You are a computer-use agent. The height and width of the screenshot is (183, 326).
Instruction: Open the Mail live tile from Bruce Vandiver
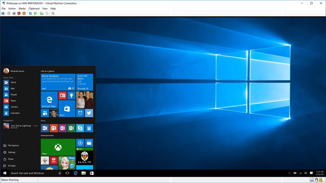point(58,82)
